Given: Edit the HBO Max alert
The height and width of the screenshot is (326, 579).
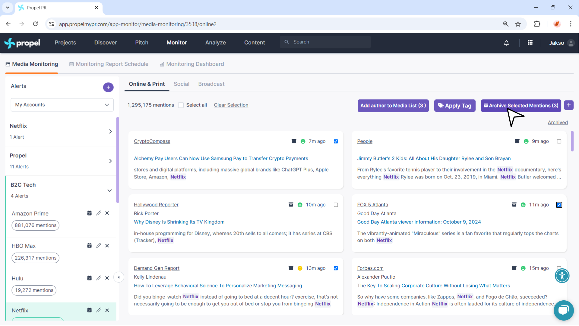Looking at the screenshot, I should pyautogui.click(x=99, y=245).
